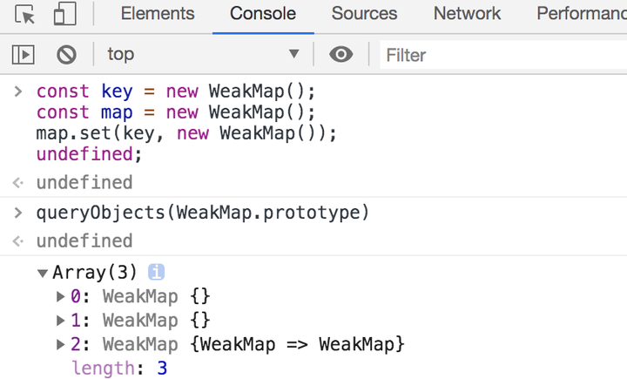The height and width of the screenshot is (379, 627).
Task: Click the 'const map = new WeakMap();' line
Action: (x=176, y=112)
